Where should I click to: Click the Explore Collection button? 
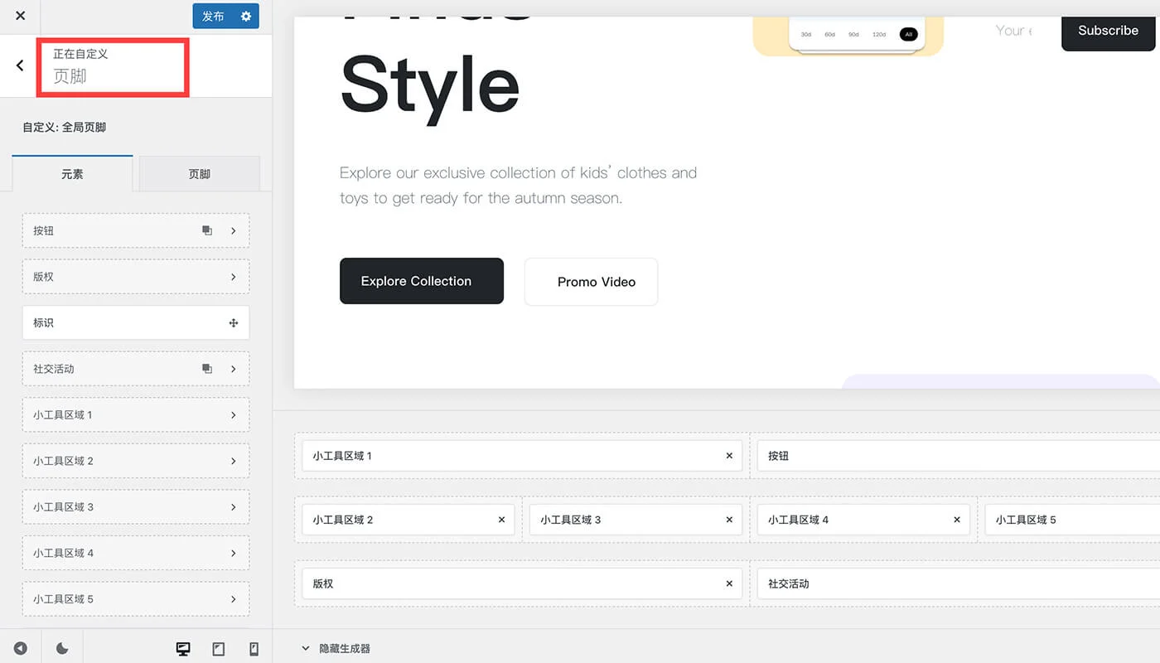[x=421, y=281]
